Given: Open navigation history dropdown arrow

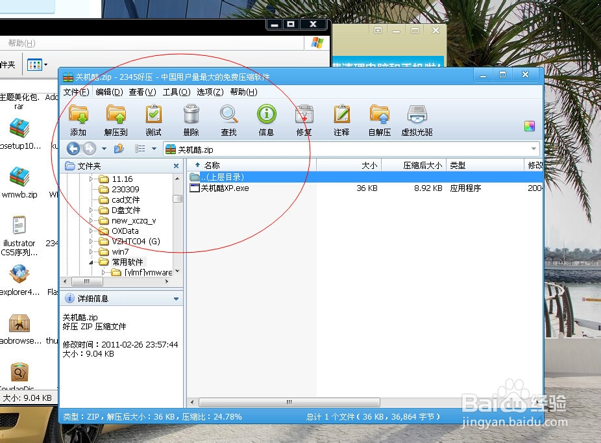Looking at the screenshot, I should click(x=104, y=149).
